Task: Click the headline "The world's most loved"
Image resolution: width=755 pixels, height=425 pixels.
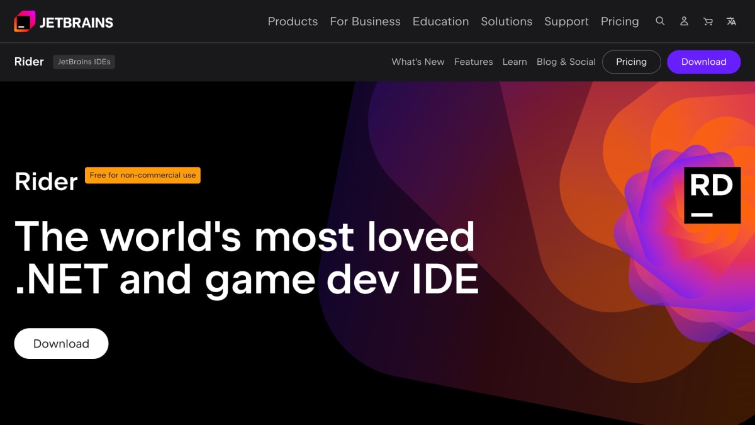Action: [x=245, y=236]
